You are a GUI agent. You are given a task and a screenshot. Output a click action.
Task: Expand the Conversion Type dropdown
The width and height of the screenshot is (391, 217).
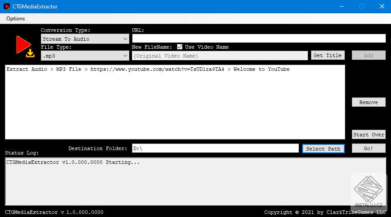85,39
